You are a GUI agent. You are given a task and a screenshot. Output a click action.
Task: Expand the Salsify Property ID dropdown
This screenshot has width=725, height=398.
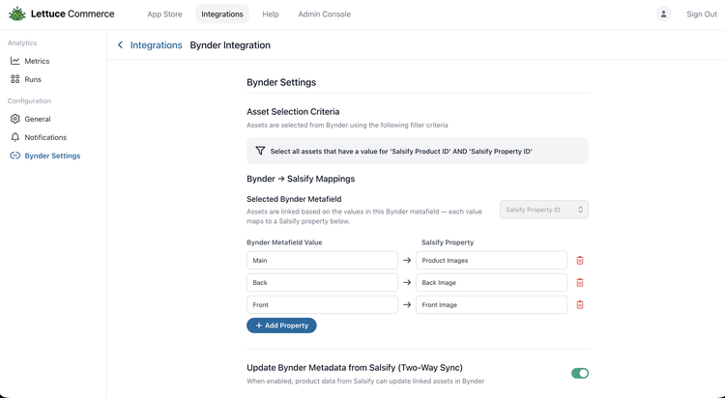(544, 210)
